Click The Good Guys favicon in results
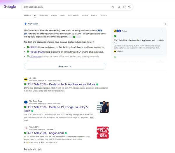Screen dimensions: 175x153 pos(26,102)
